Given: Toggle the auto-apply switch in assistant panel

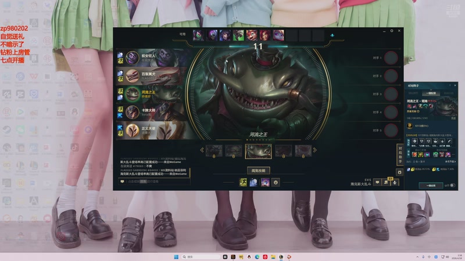Looking at the screenshot, I should tap(452, 185).
